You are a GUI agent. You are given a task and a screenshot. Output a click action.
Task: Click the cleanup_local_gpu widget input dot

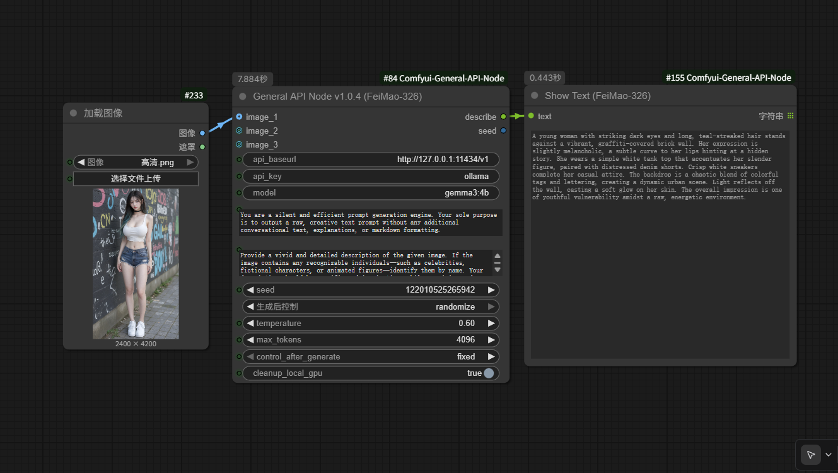pyautogui.click(x=239, y=373)
